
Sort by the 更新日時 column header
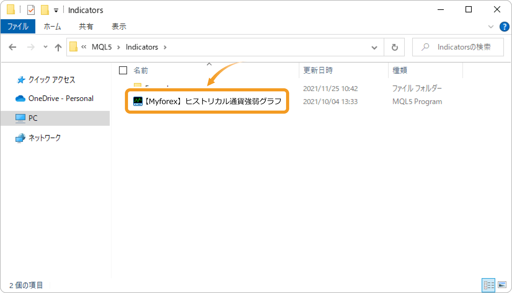318,71
